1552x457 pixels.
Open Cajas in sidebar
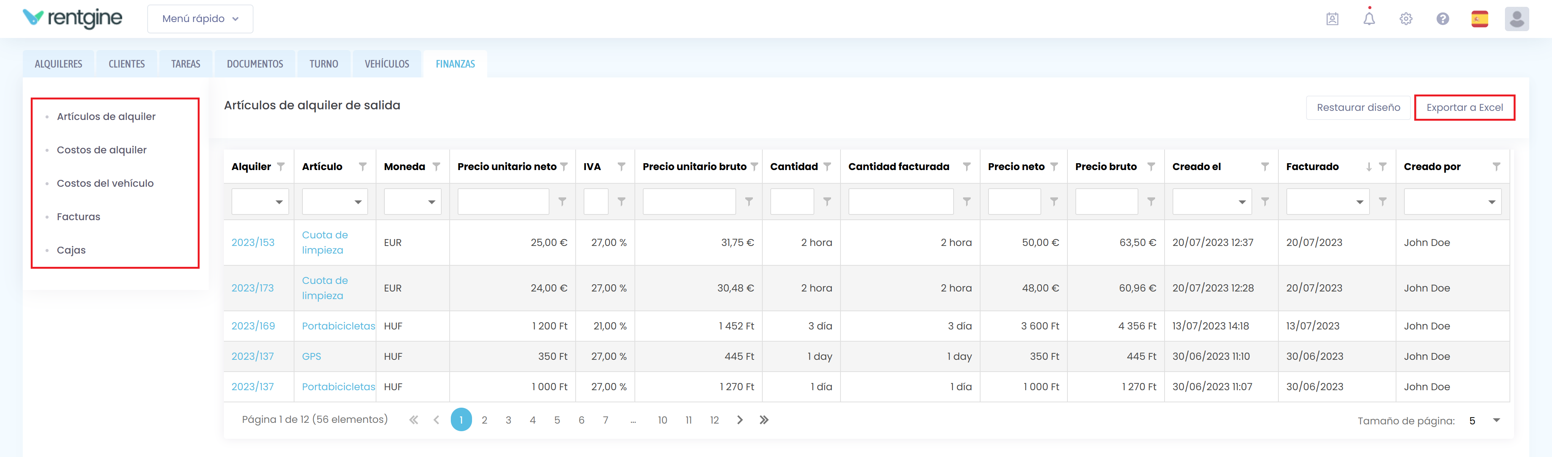71,250
